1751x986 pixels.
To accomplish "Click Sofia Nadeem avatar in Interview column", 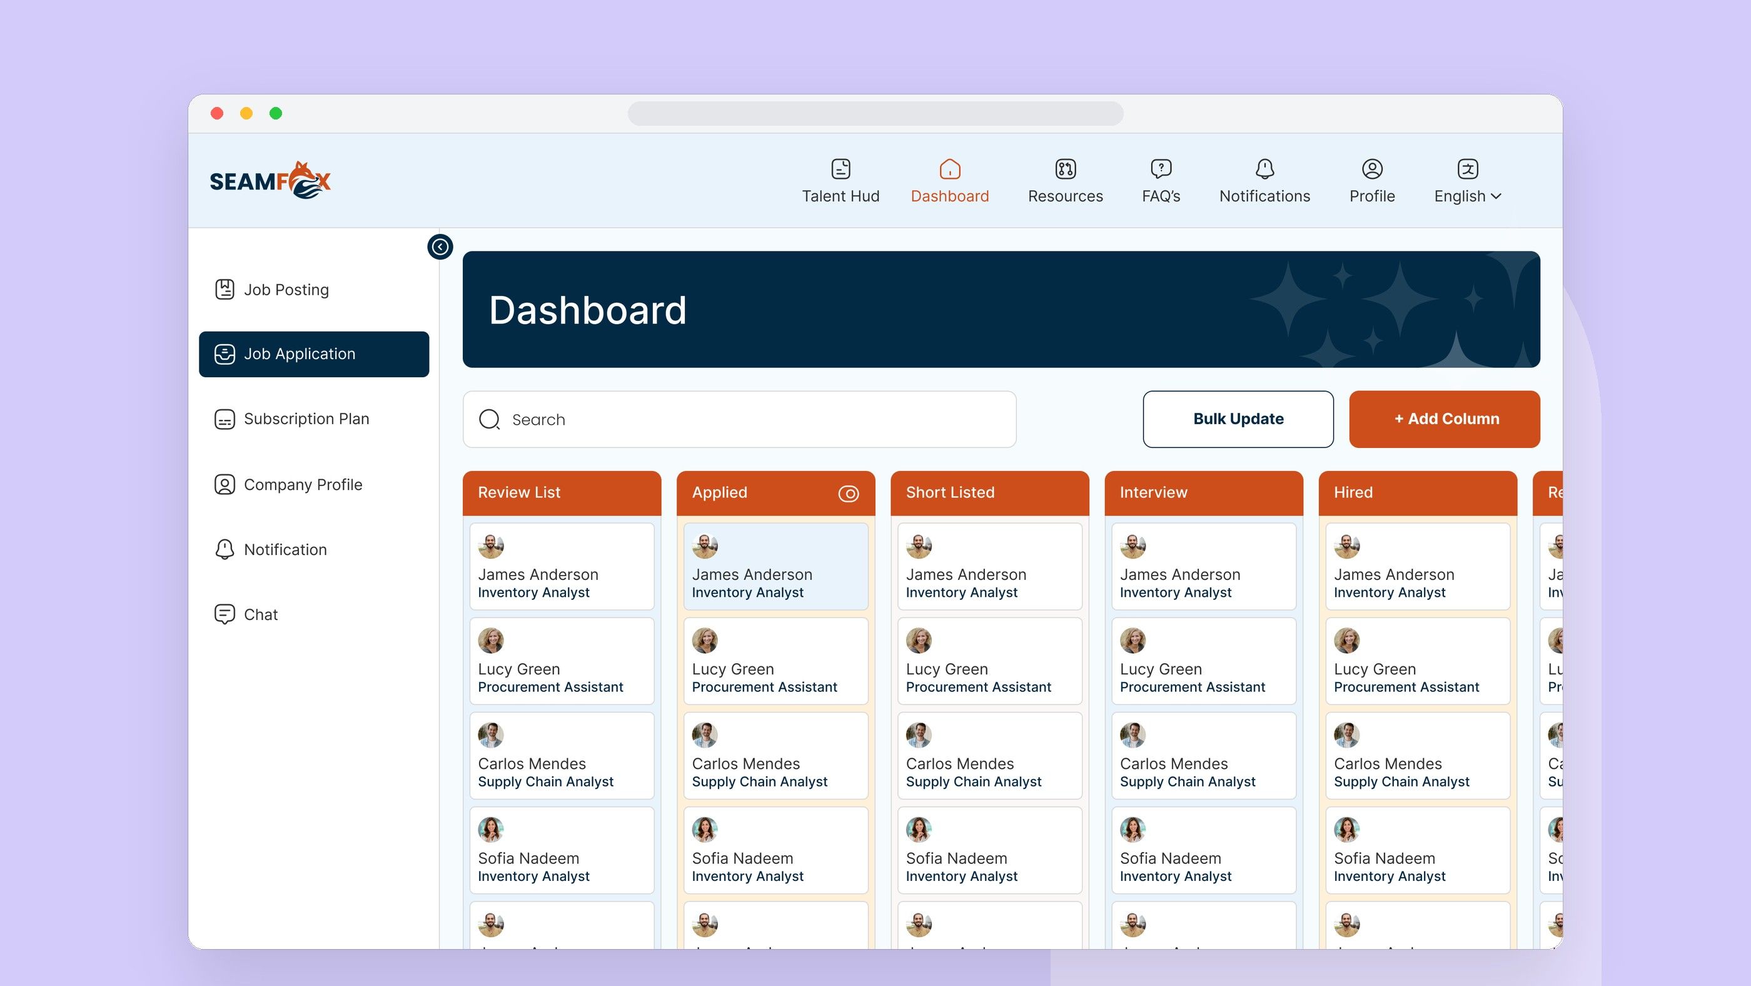I will pos(1133,830).
